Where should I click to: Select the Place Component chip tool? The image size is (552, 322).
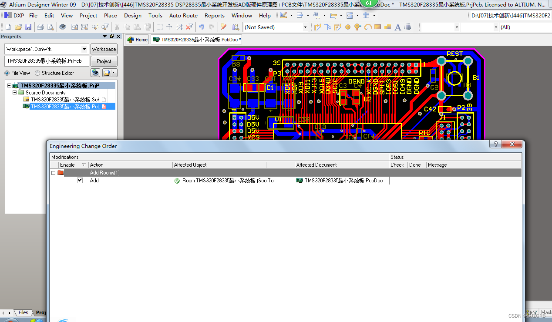click(407, 27)
